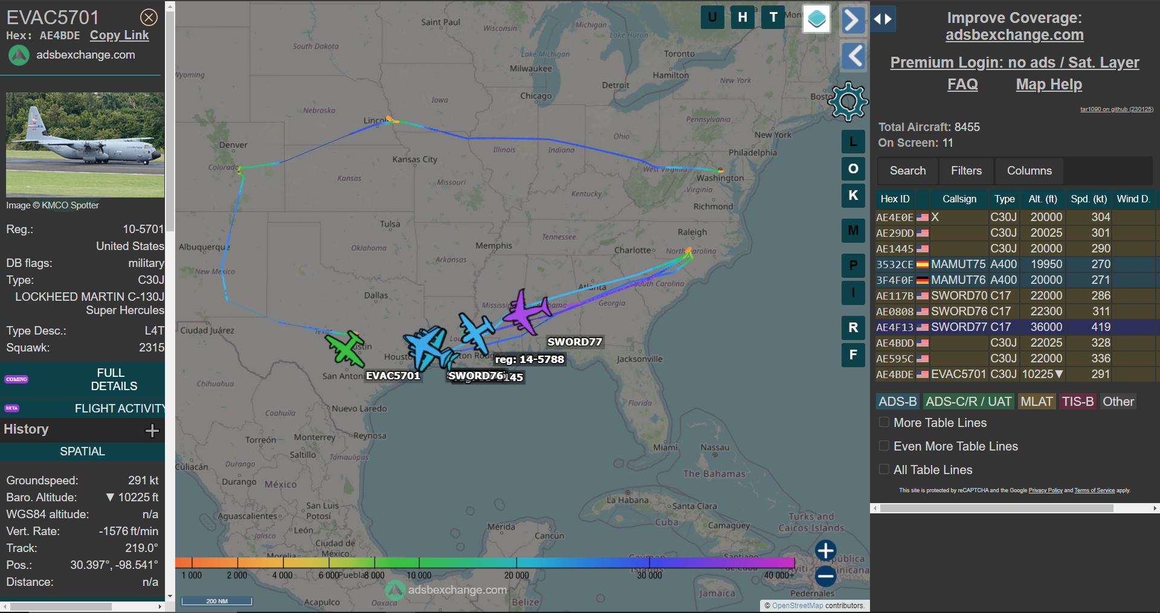
Task: Click the H map toggle button
Action: [x=743, y=17]
